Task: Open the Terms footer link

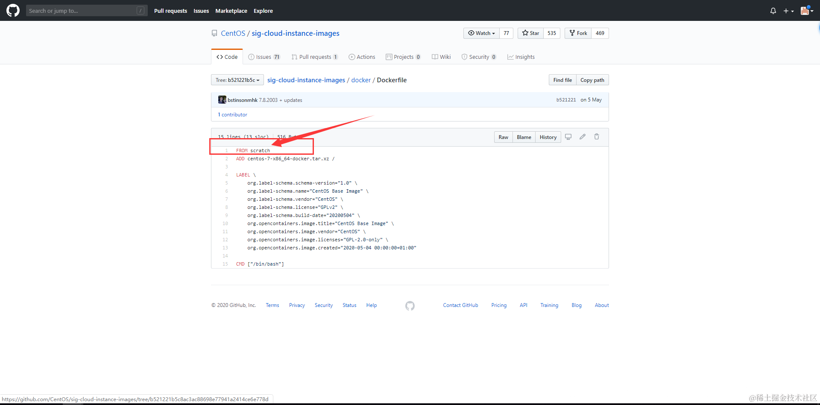Action: [x=272, y=305]
